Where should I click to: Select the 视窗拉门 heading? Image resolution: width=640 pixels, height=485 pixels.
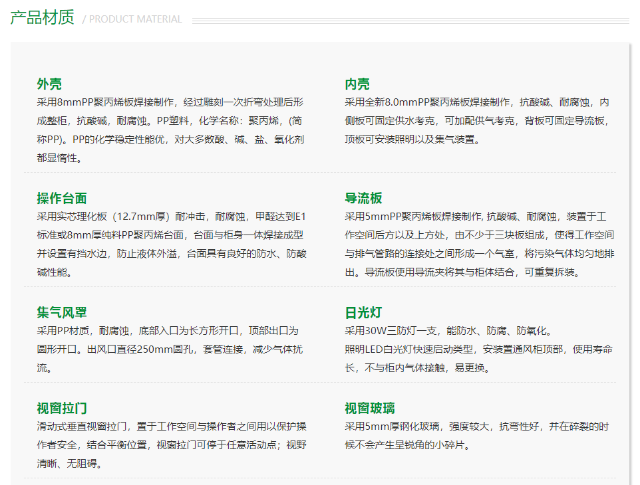[x=62, y=408]
